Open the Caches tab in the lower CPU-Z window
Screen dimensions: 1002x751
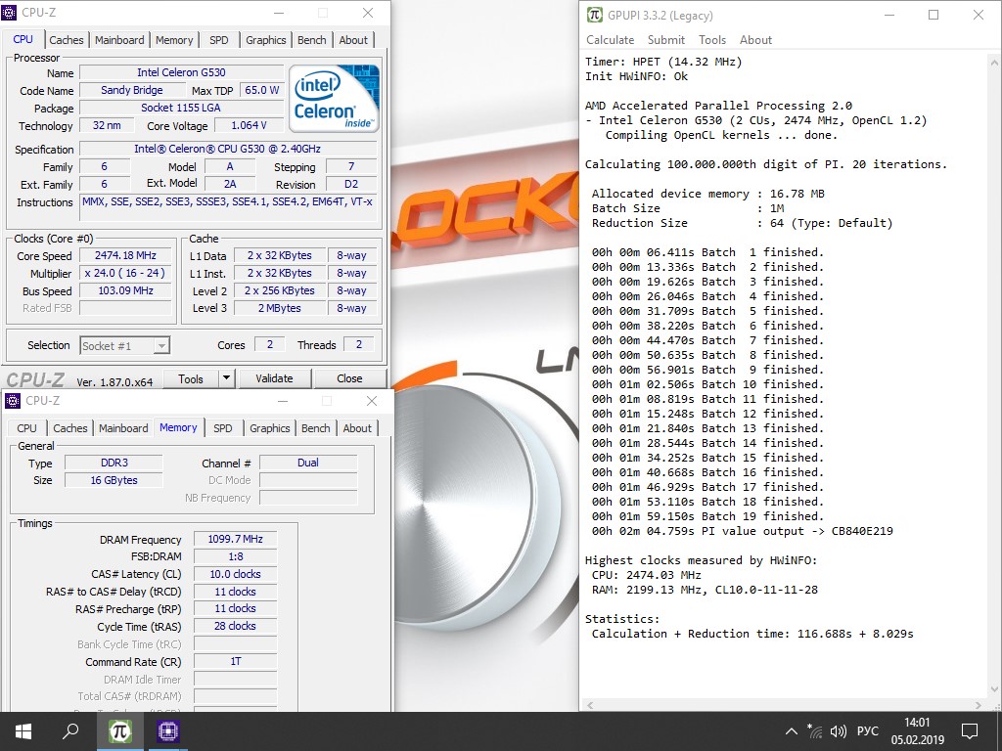(x=70, y=428)
